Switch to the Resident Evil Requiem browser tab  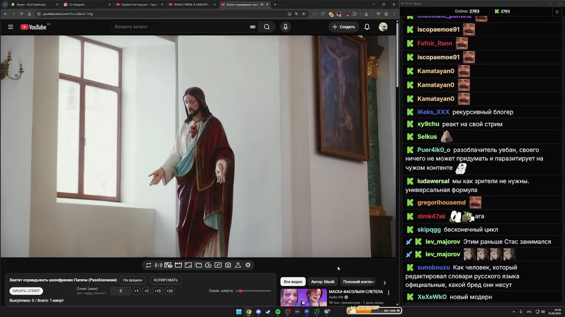(x=139, y=4)
